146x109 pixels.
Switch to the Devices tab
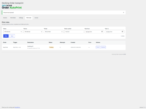[x=5, y=18]
